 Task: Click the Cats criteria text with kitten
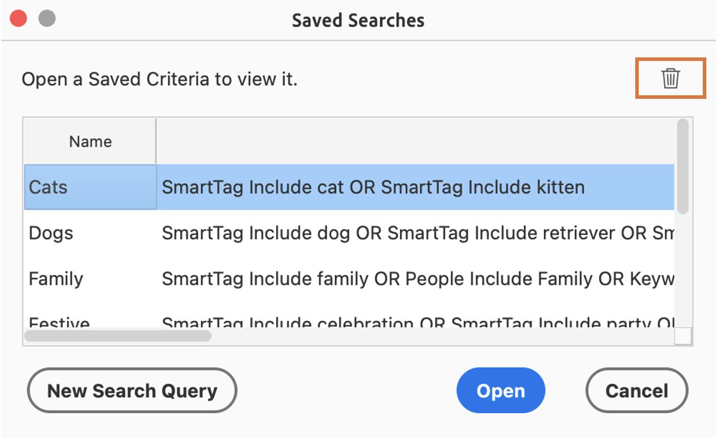[x=373, y=187]
